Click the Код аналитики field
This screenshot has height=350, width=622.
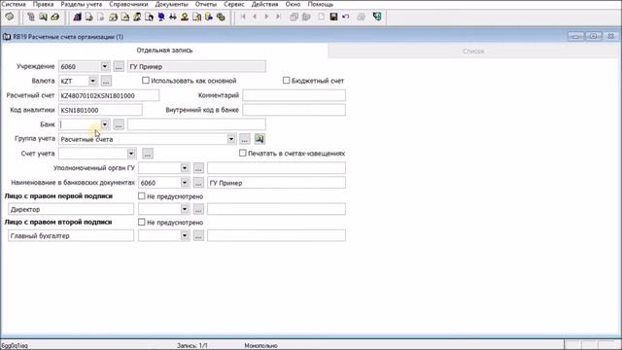coord(100,110)
